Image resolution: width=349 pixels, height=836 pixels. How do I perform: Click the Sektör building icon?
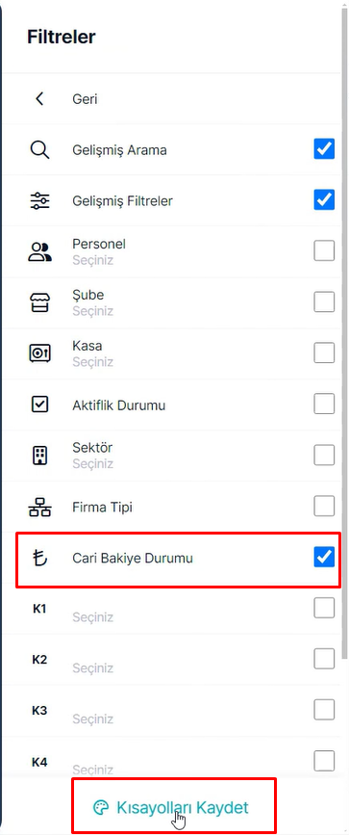click(x=39, y=456)
